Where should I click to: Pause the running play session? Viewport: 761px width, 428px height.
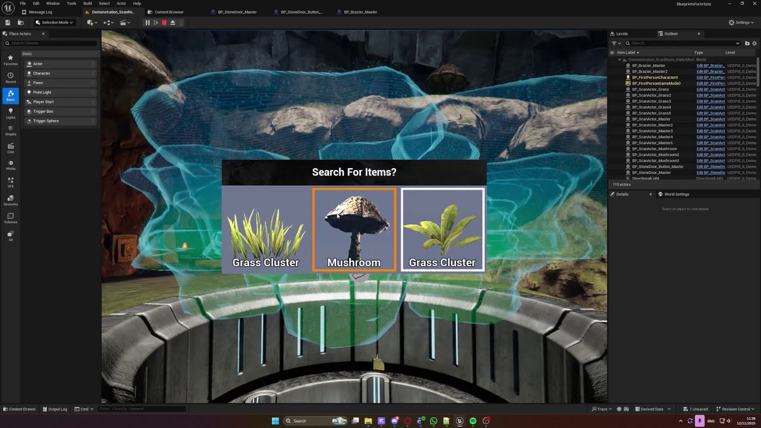click(148, 23)
